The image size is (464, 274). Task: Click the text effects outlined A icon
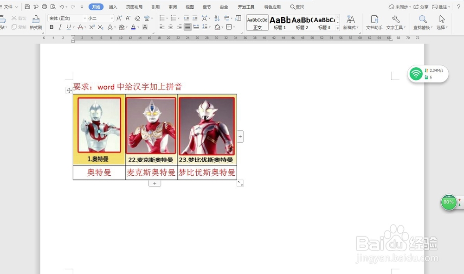pos(110,27)
